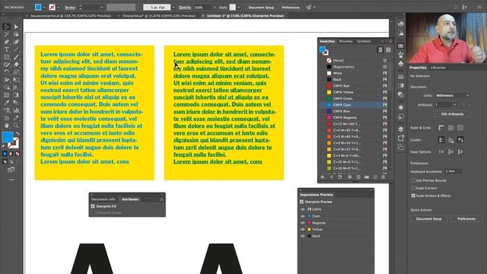
Task: Click New Color Group folder icon
Action: [367, 177]
